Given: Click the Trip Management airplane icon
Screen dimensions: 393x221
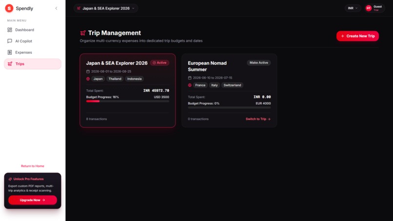Looking at the screenshot, I should pos(83,33).
